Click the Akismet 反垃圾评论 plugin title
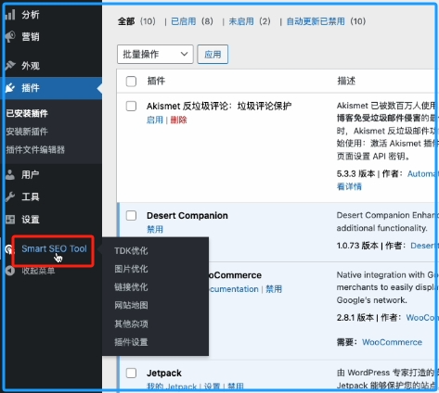The width and height of the screenshot is (439, 393). pos(219,106)
